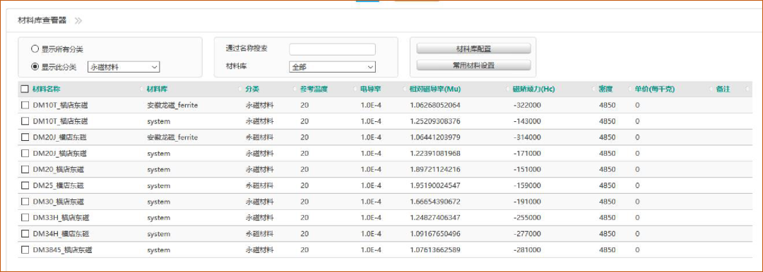Image resolution: width=763 pixels, height=272 pixels.
Task: Click the 材料库配置 button
Action: (473, 49)
